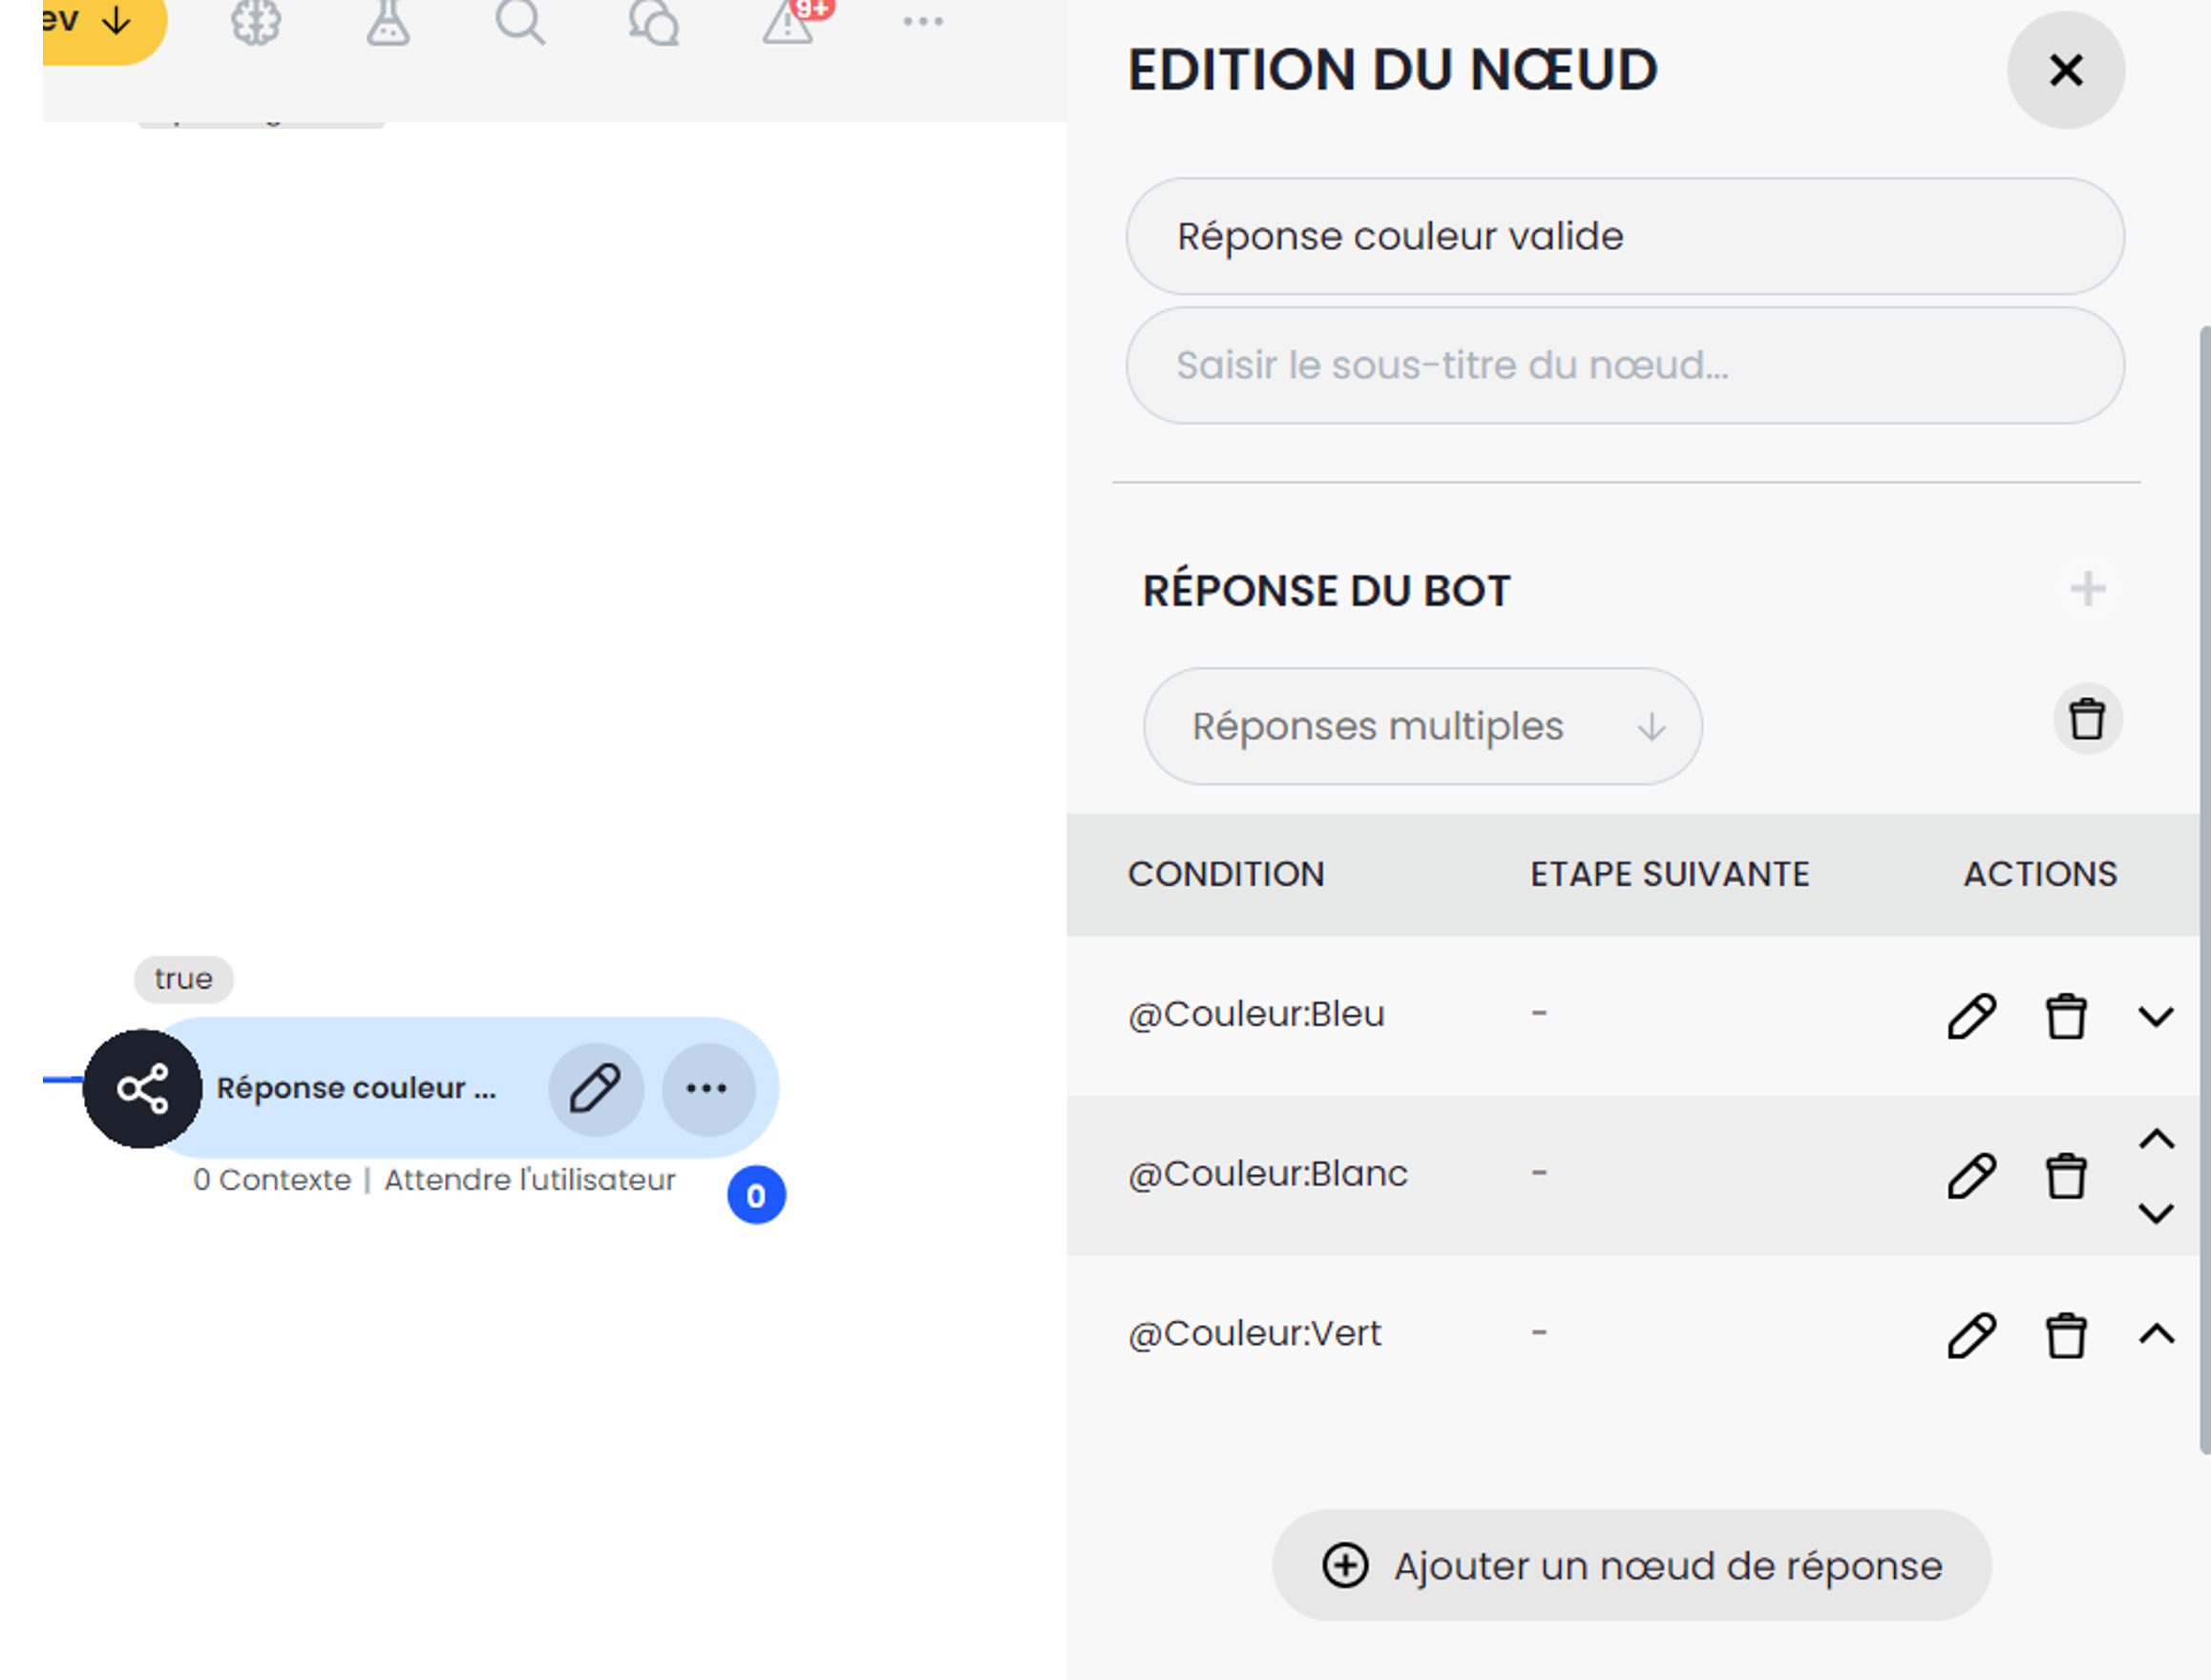Click the node share icon

pyautogui.click(x=143, y=1088)
